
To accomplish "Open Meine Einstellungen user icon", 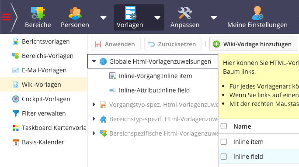I will [x=257, y=14].
